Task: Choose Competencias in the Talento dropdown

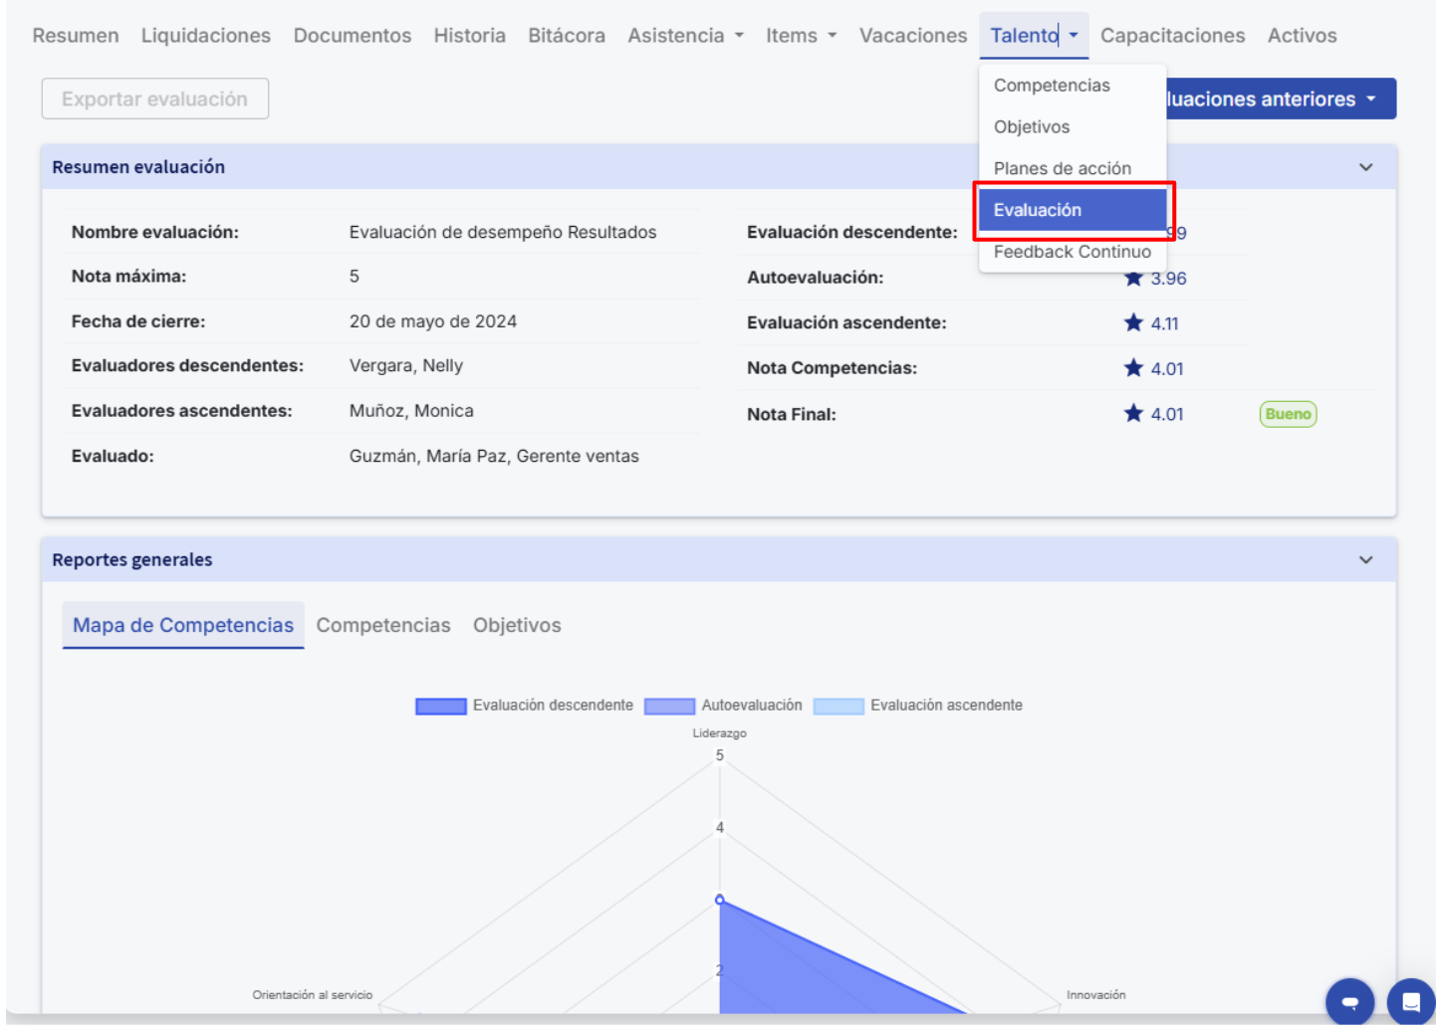Action: (1052, 86)
